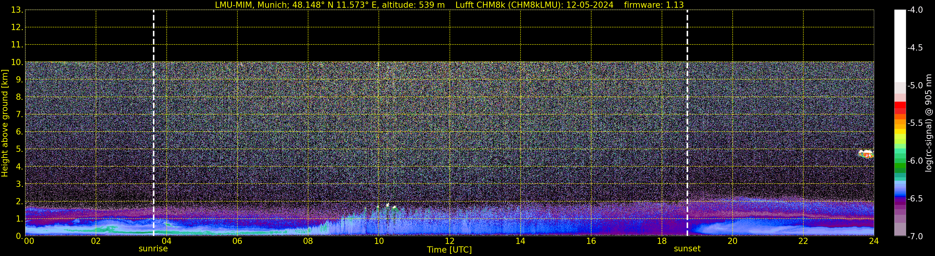Click the height axis tick label "11"
The width and height of the screenshot is (935, 256).
pyautogui.click(x=16, y=45)
